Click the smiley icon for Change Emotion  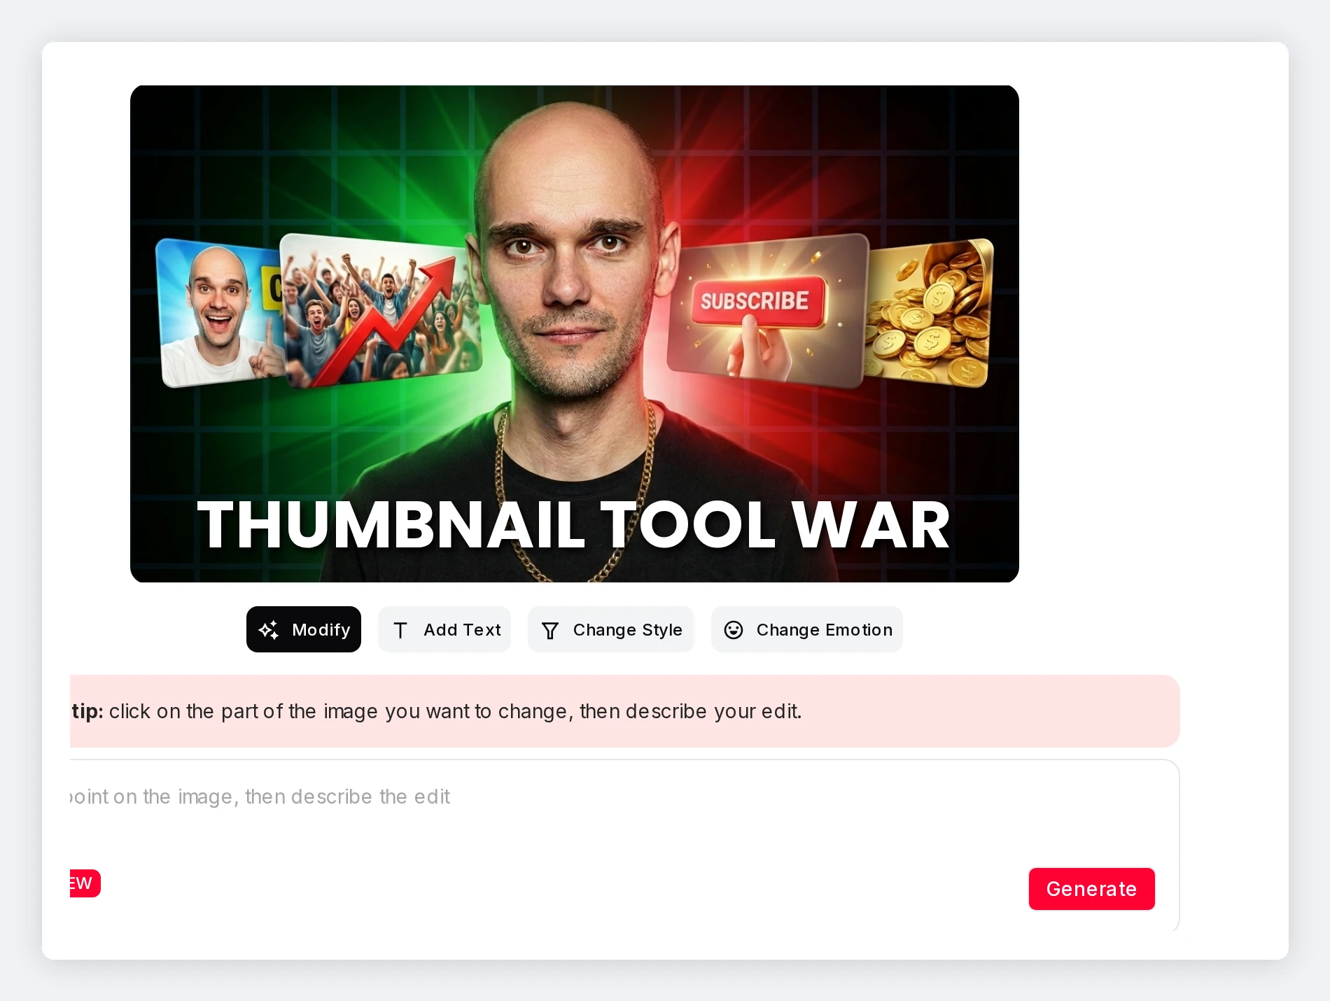(x=734, y=630)
